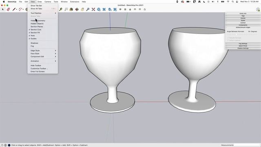Select the Pan hand tool
Screen dimensions: 261x147
pyautogui.click(x=82, y=9)
